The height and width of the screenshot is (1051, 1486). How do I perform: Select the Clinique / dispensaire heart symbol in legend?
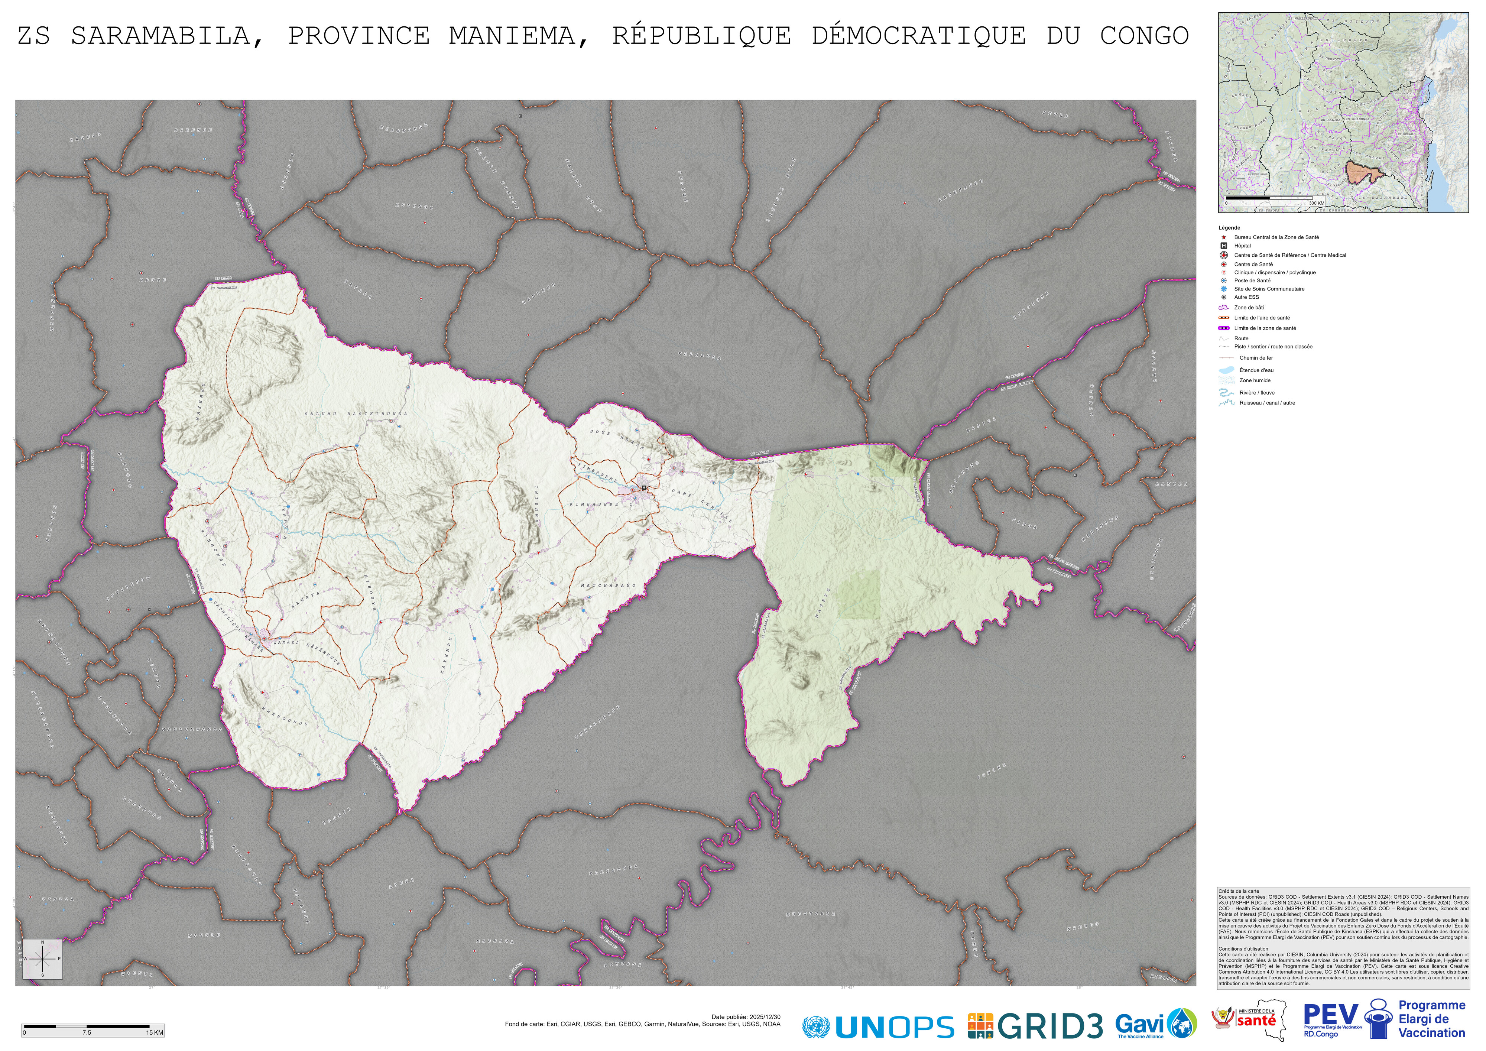pyautogui.click(x=1224, y=273)
